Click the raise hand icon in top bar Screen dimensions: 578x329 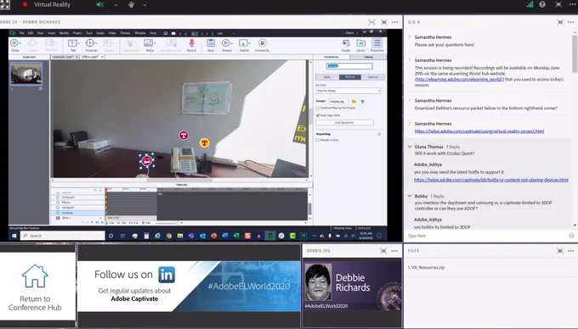click(131, 5)
